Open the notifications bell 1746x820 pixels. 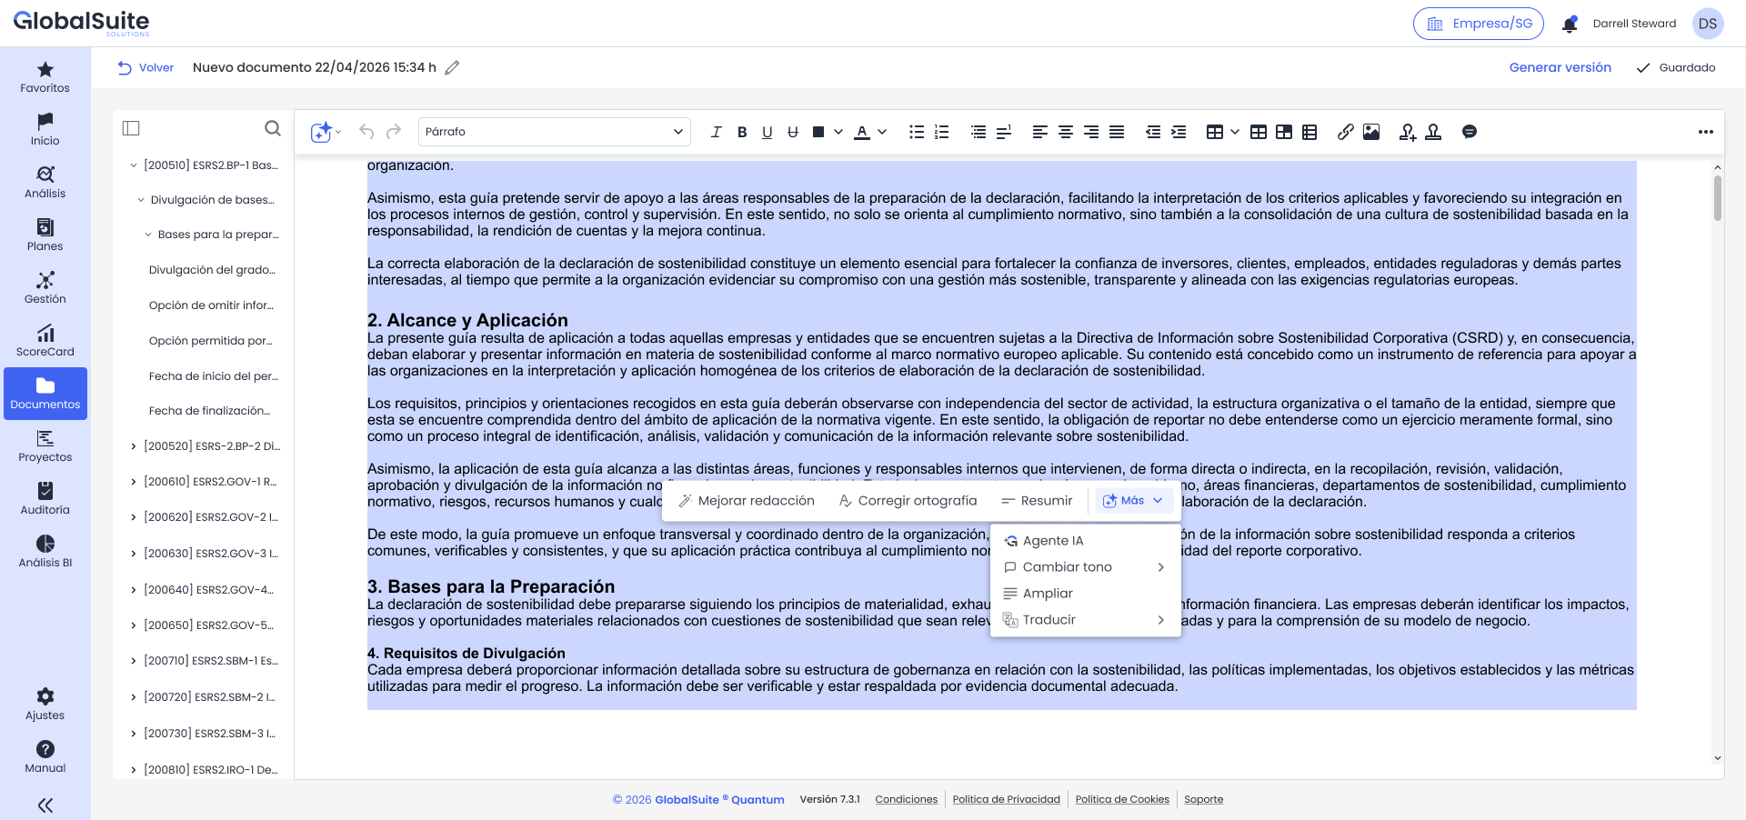pyautogui.click(x=1570, y=25)
